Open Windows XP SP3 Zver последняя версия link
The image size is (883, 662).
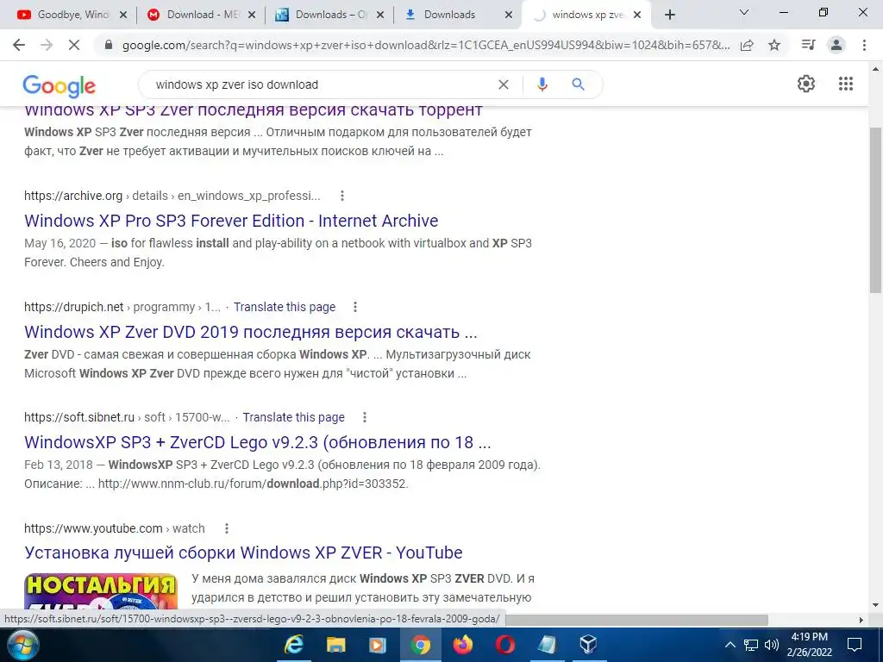pyautogui.click(x=254, y=110)
